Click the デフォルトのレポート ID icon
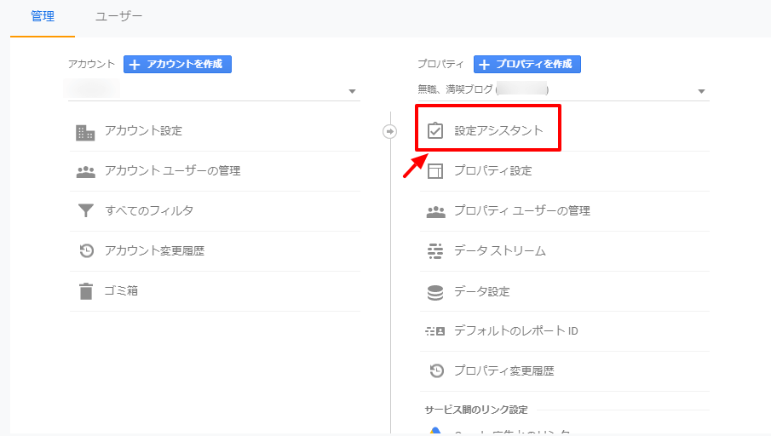Image resolution: width=771 pixels, height=436 pixels. [x=435, y=331]
